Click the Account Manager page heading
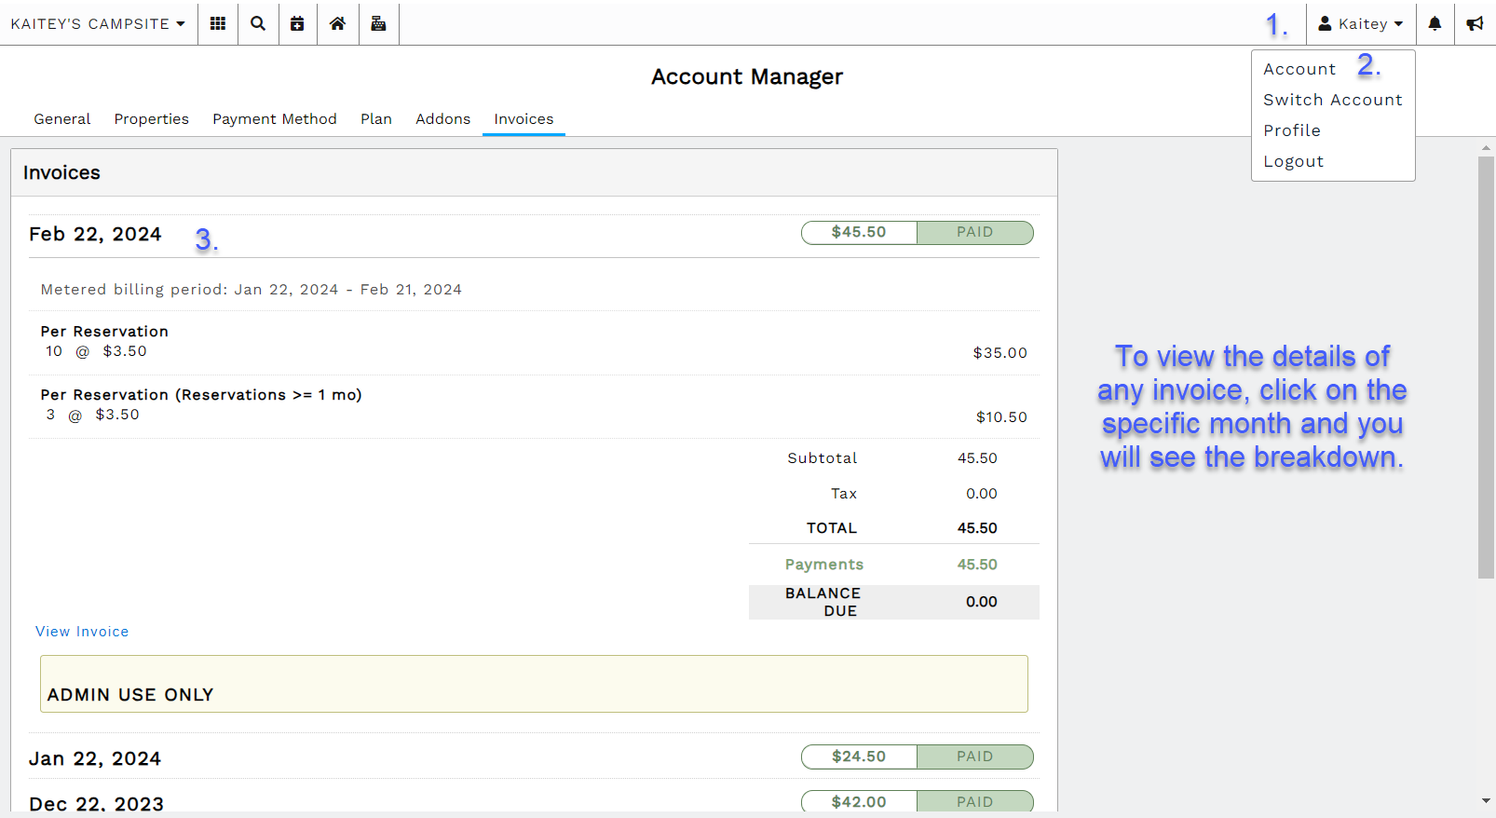The height and width of the screenshot is (818, 1496). click(747, 76)
